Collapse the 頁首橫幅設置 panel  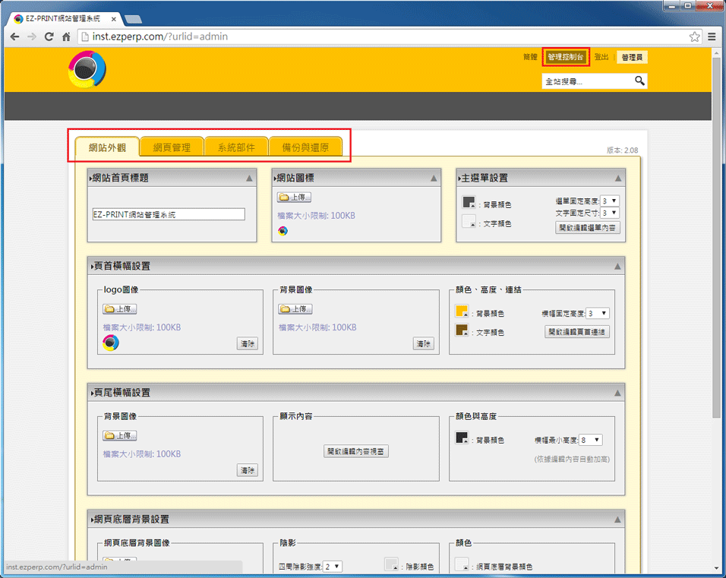click(618, 267)
